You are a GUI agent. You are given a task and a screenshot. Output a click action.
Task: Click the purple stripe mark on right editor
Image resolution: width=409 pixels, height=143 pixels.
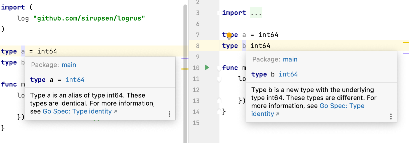tap(406, 53)
